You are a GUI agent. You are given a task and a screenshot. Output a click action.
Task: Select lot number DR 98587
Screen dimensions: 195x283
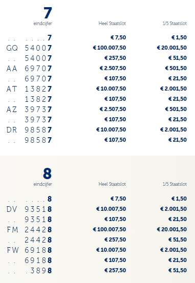(x=29, y=130)
